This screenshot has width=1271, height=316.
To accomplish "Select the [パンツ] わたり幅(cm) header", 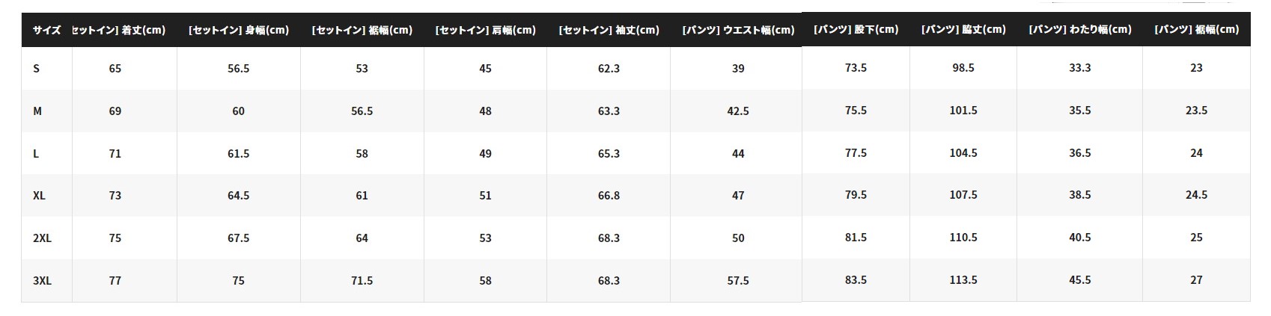I will coord(1080,30).
